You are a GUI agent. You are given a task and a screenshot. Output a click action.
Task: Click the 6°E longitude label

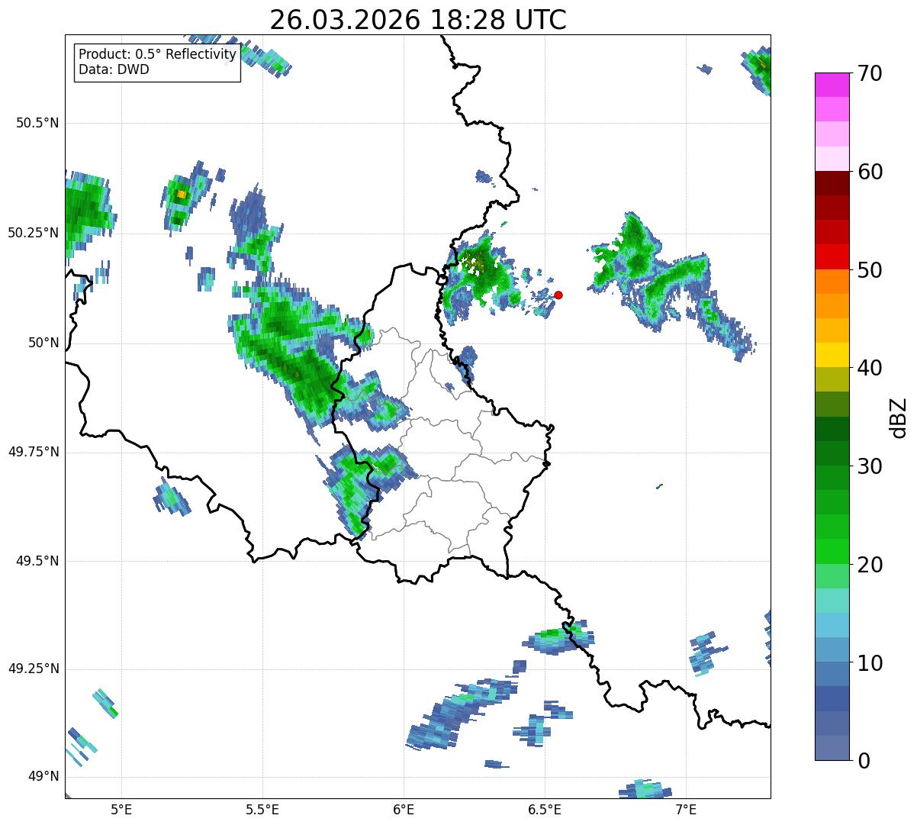click(x=404, y=809)
